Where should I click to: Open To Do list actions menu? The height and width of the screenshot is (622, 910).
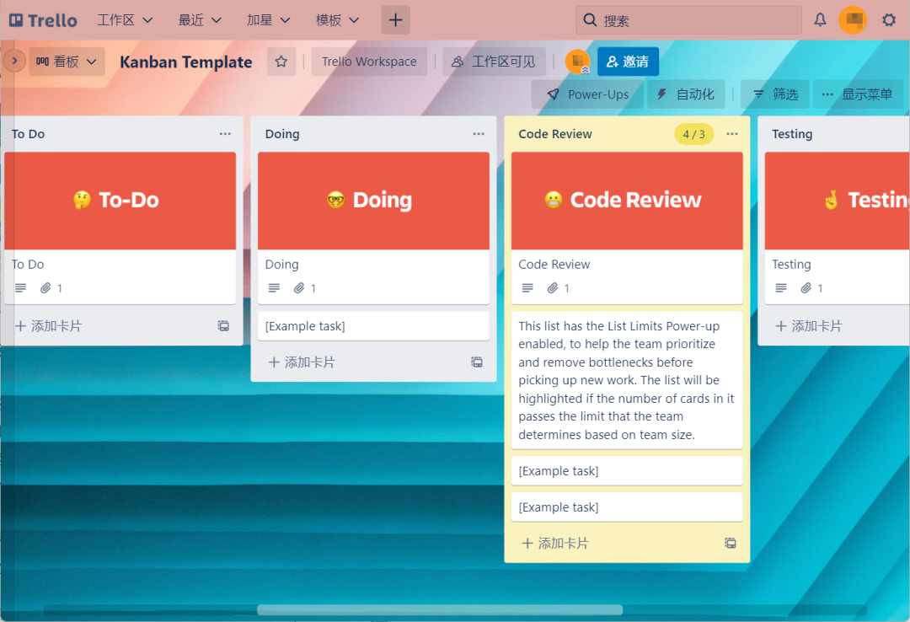(x=225, y=133)
